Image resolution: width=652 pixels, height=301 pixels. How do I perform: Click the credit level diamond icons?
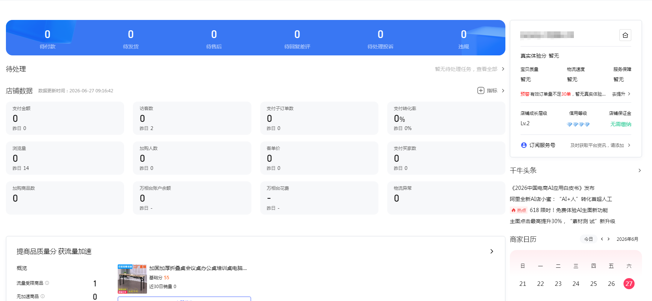click(x=578, y=124)
